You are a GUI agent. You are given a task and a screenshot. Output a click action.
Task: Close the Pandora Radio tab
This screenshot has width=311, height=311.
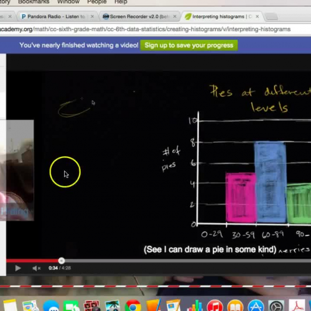pyautogui.click(x=92, y=16)
